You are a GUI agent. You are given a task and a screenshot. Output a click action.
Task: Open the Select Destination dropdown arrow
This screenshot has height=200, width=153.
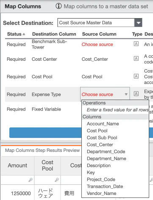point(138,23)
